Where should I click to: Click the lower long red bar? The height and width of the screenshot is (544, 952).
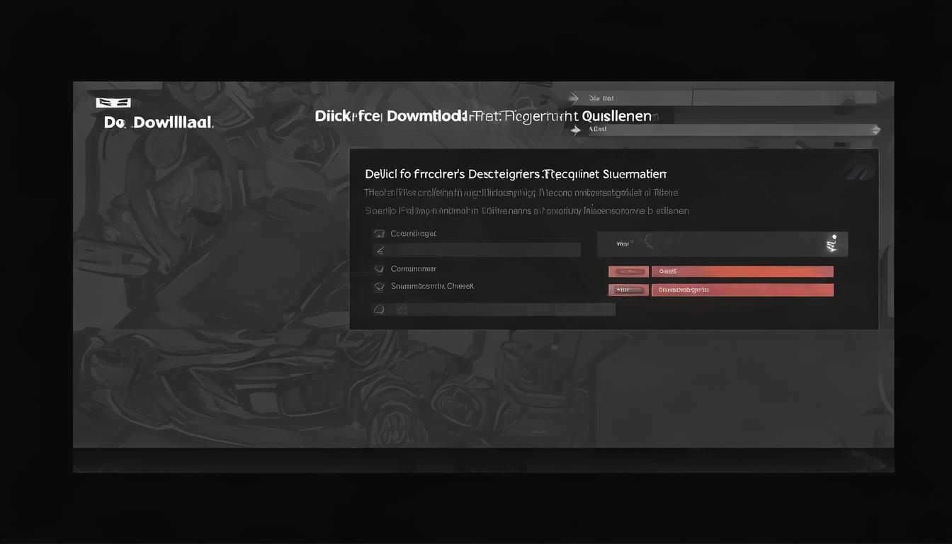[742, 290]
